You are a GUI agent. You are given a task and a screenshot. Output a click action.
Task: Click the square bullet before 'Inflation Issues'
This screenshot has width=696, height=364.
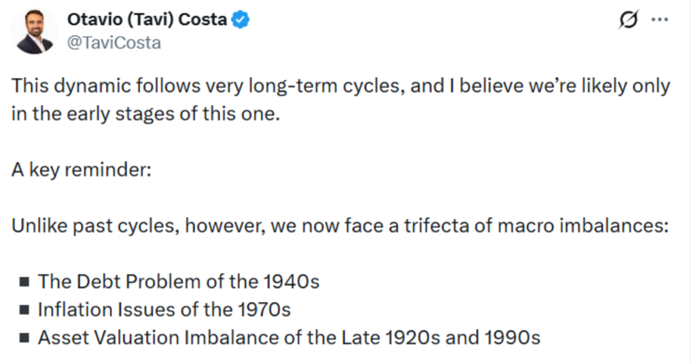coord(24,310)
